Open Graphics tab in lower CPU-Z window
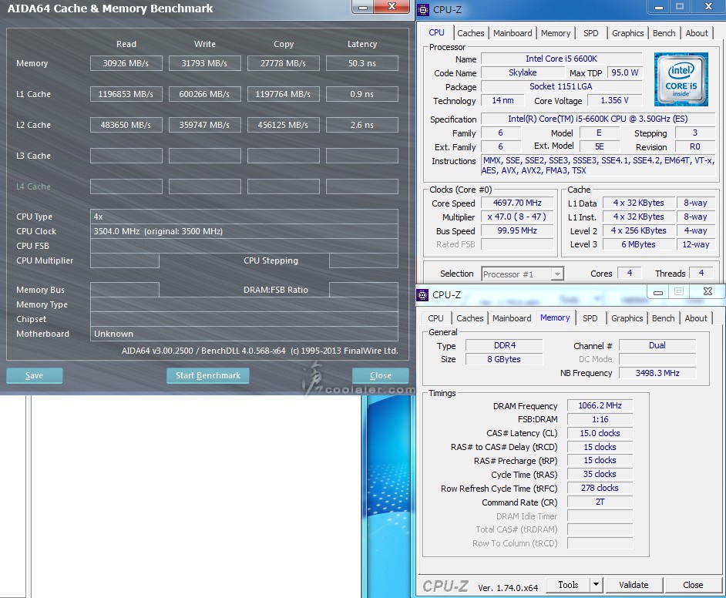Viewport: 726px width, 598px height. 627,318
